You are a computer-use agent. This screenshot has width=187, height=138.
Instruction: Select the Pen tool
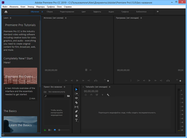[x=77, y=111]
